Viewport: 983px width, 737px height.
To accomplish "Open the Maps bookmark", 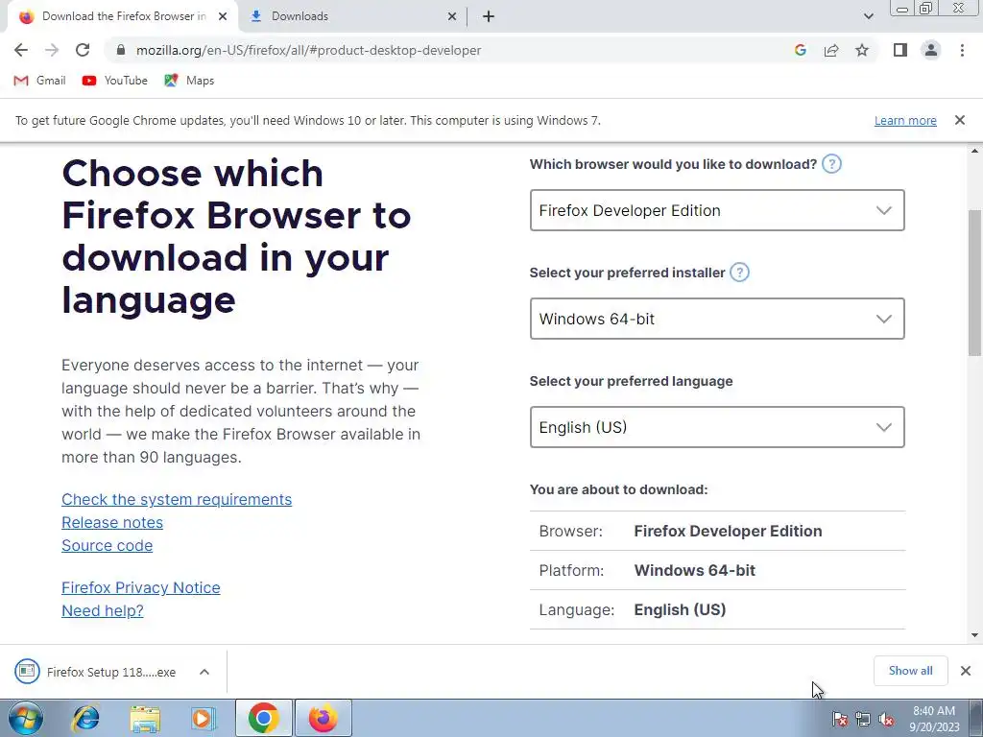I will pyautogui.click(x=189, y=81).
